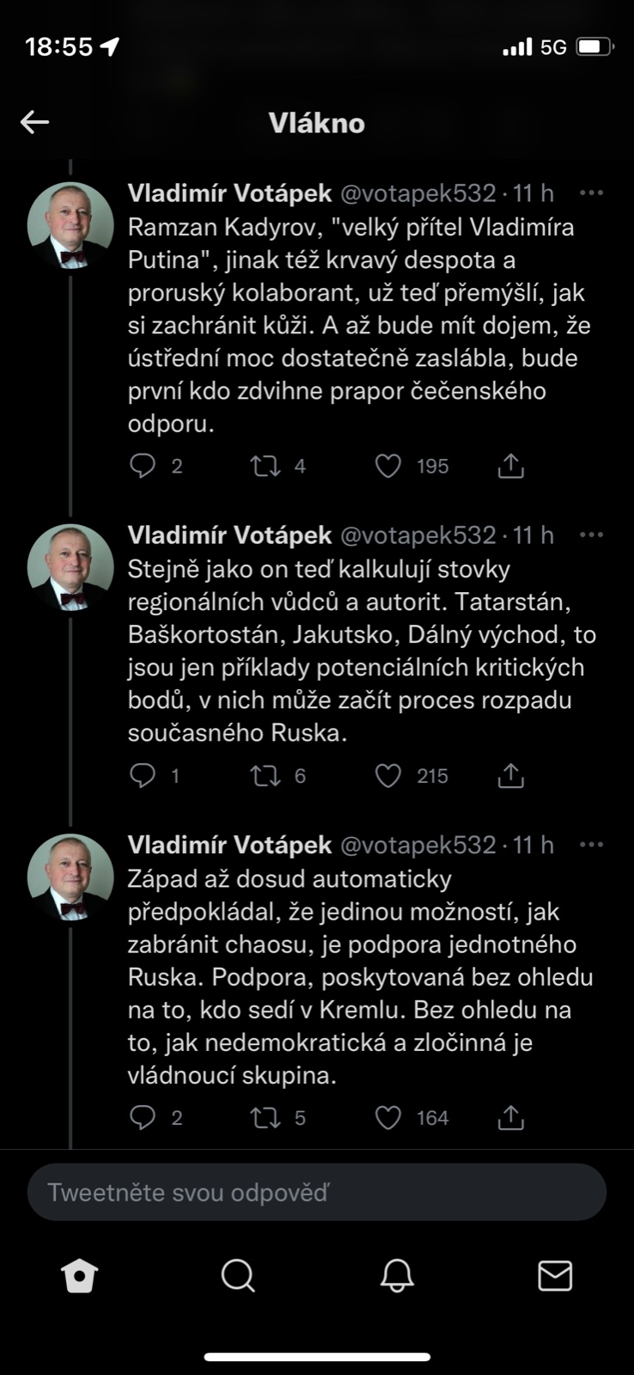Screen dimensions: 634x1375
Task: Open the Search tab
Action: tap(237, 1276)
